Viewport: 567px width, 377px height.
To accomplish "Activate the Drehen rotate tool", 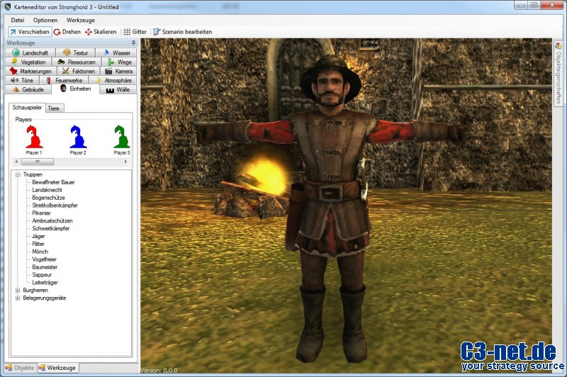I will tap(67, 32).
